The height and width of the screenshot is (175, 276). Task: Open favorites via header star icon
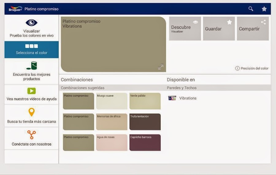(x=264, y=9)
